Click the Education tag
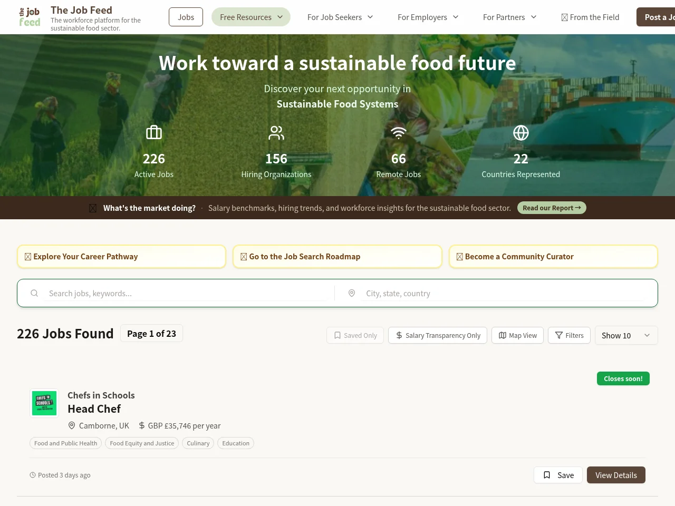The height and width of the screenshot is (506, 675). coord(236,443)
